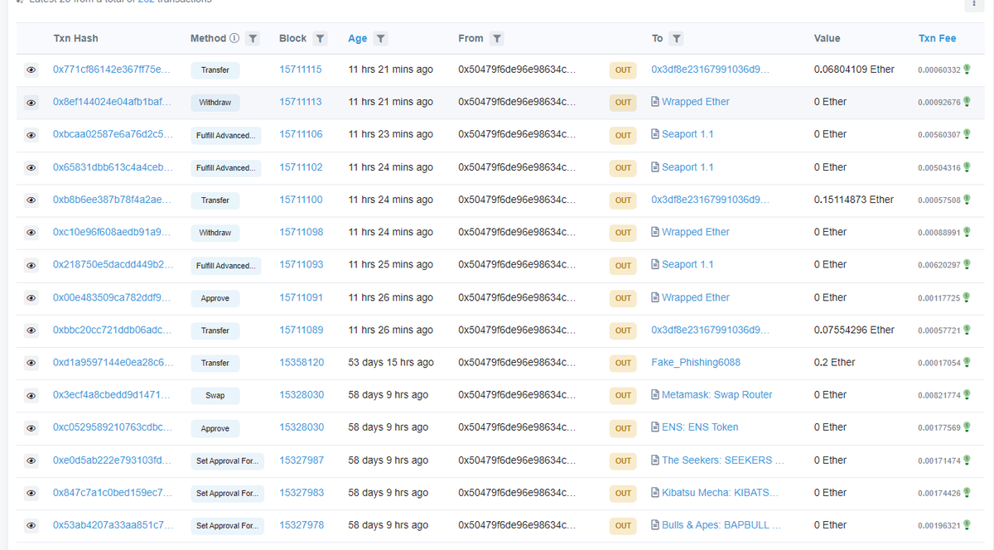Preview transaction 0x771cf86142e367ff75e with eye icon
The width and height of the screenshot is (994, 550).
pos(31,70)
